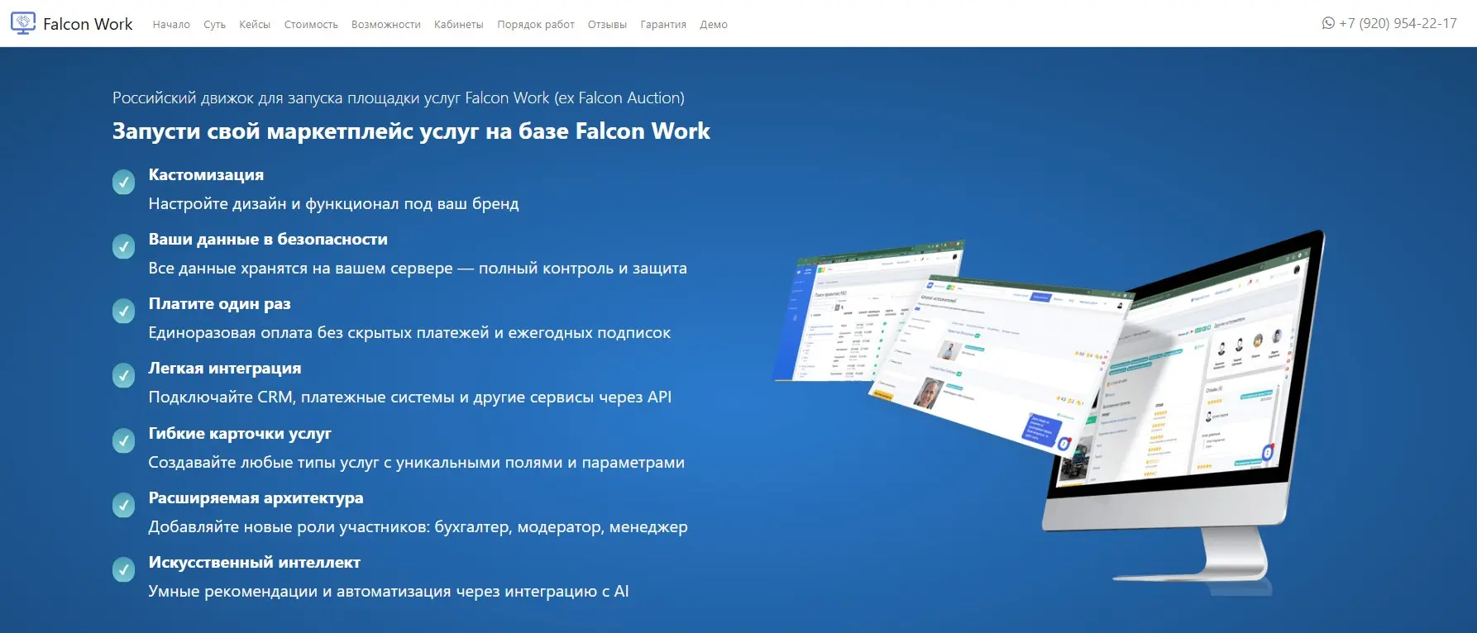1477x633 pixels.
Task: Click text Все данные хранятся на вашем сервере
Action: point(418,268)
